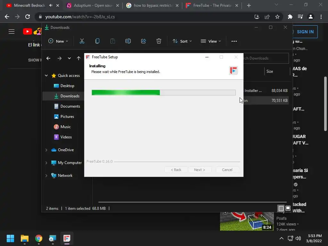Show hidden system tray icons
Viewport: 328px width, 246px height.
pos(282,238)
